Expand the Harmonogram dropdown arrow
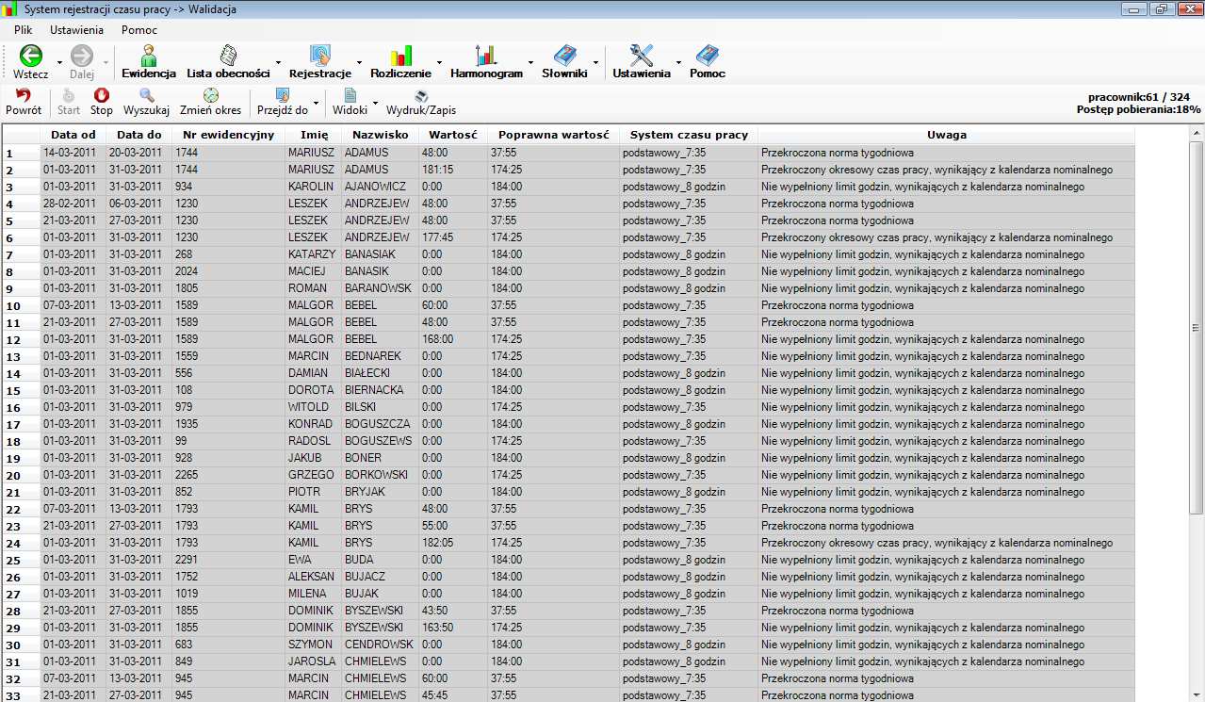The image size is (1205, 702). 530,63
